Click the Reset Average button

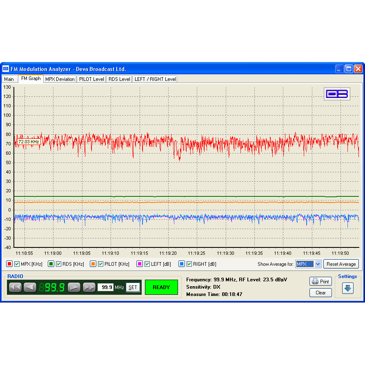[x=341, y=264]
